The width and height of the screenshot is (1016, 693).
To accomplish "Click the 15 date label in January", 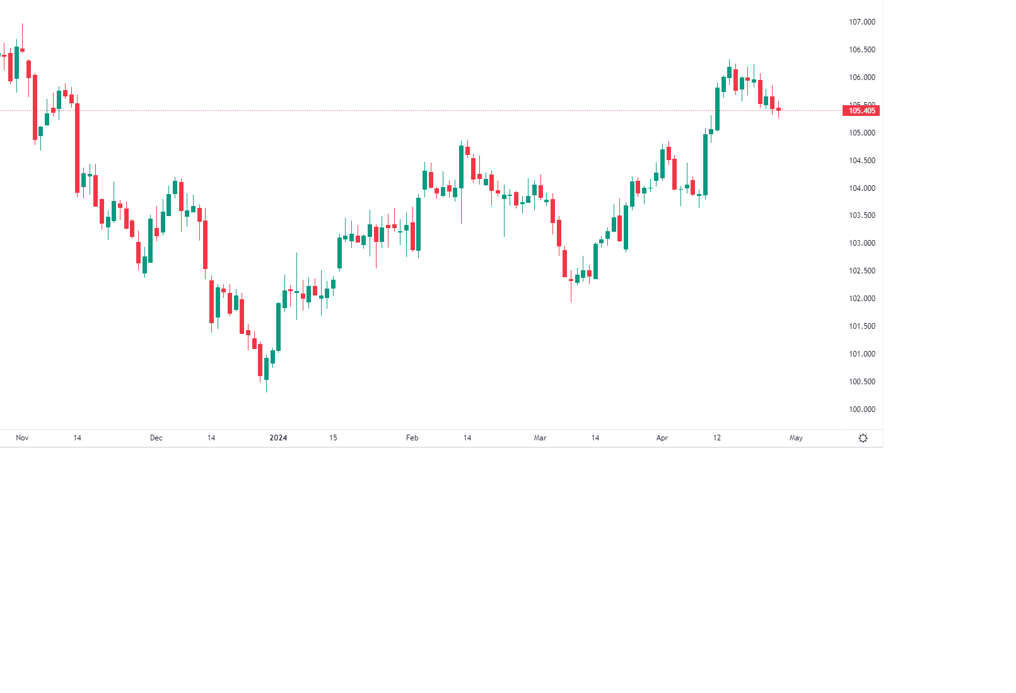I will click(333, 438).
